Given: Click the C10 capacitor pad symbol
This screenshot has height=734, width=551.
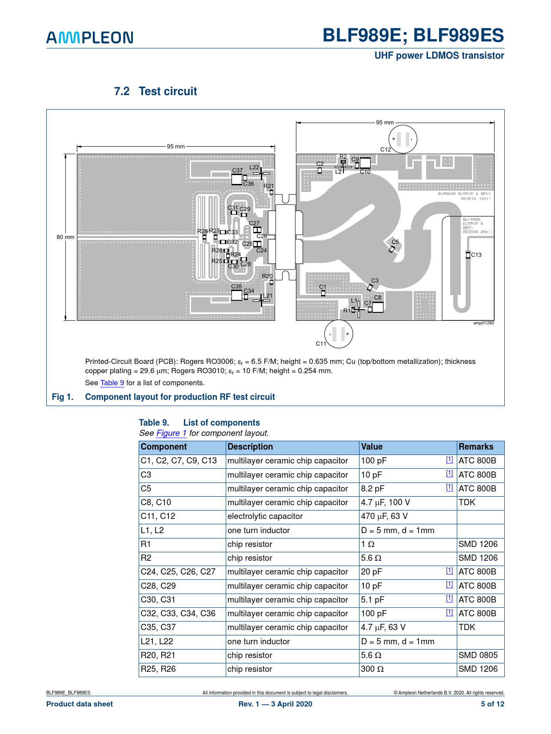Looking at the screenshot, I should click(365, 163).
